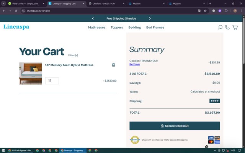Viewport: 245px width, 153px height.
Task: Go back with the browser arrow
Action: 4,11
